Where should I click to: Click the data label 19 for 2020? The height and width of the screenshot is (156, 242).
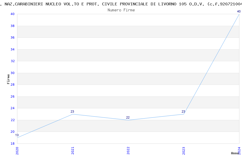pyautogui.click(x=17, y=135)
